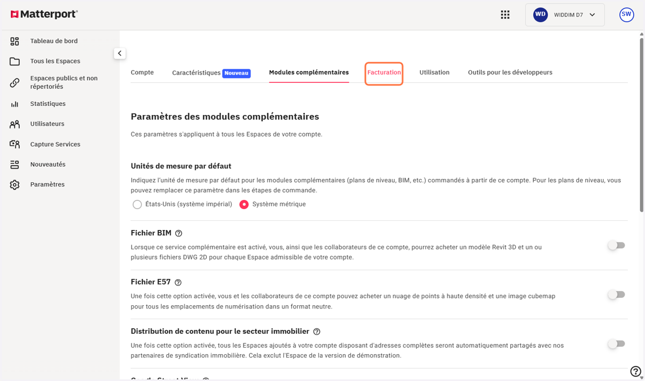Expand the WIDDIM D7 account dropdown
The height and width of the screenshot is (381, 645).
coord(565,15)
